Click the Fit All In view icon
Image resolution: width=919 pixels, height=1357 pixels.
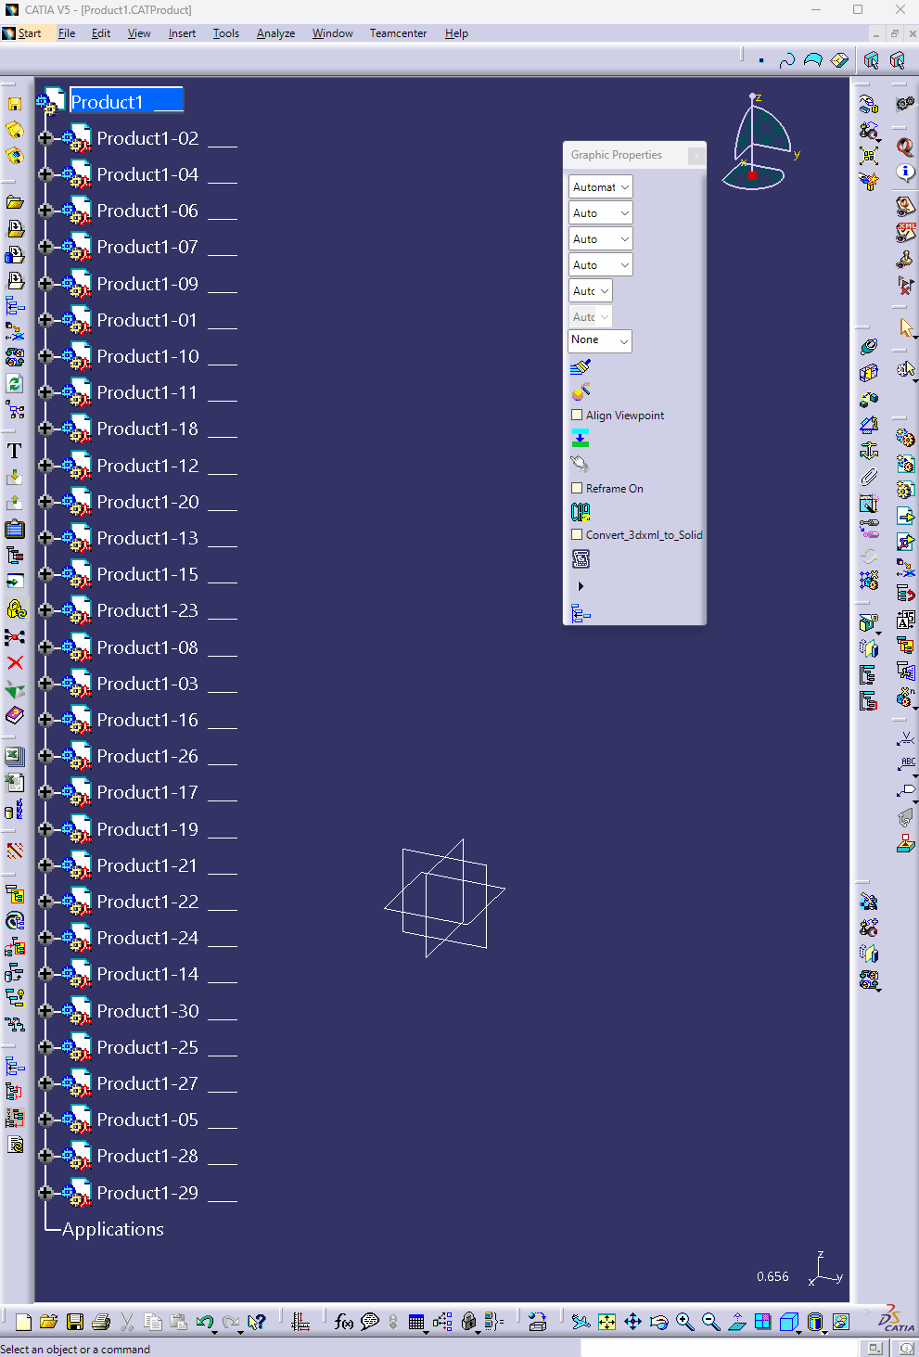point(606,1322)
